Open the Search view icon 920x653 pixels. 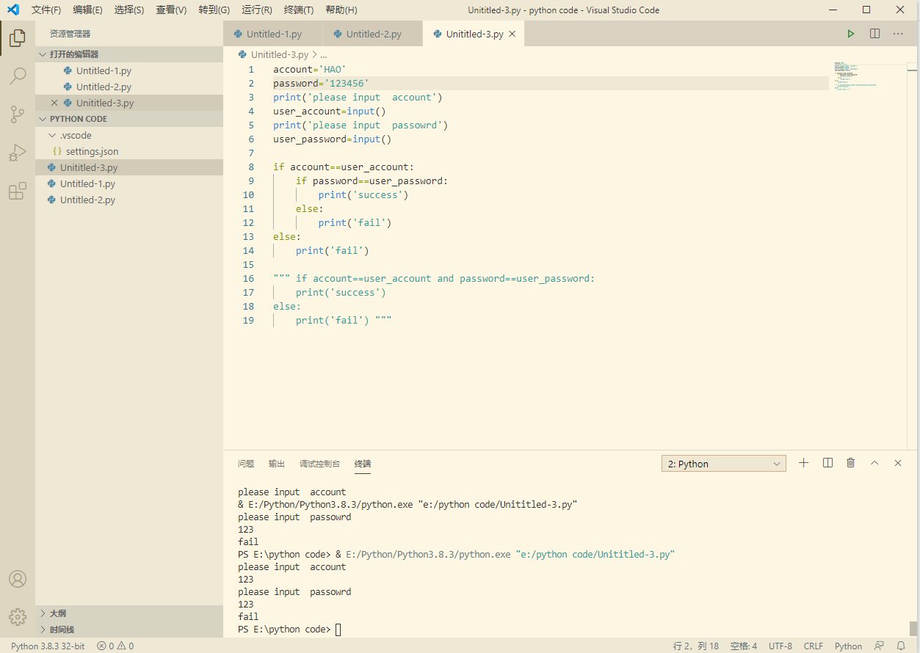point(18,76)
